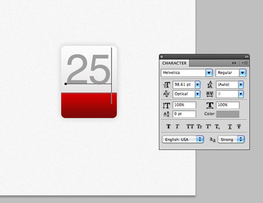263x203 pixels.
Task: Open the Strong anti-aliasing dropdown
Action: (x=231, y=139)
